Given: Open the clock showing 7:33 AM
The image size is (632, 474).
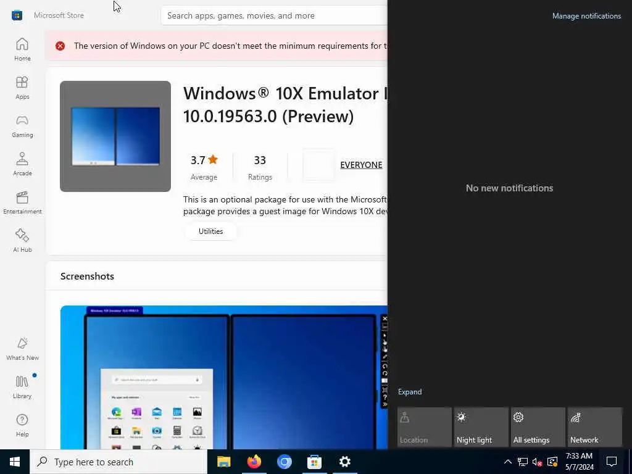Looking at the screenshot, I should tap(579, 462).
